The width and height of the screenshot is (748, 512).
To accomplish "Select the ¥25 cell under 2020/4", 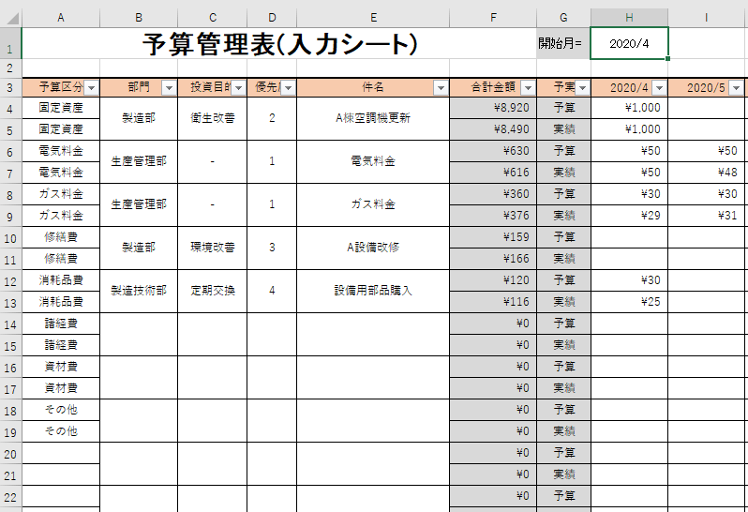I will tap(629, 302).
